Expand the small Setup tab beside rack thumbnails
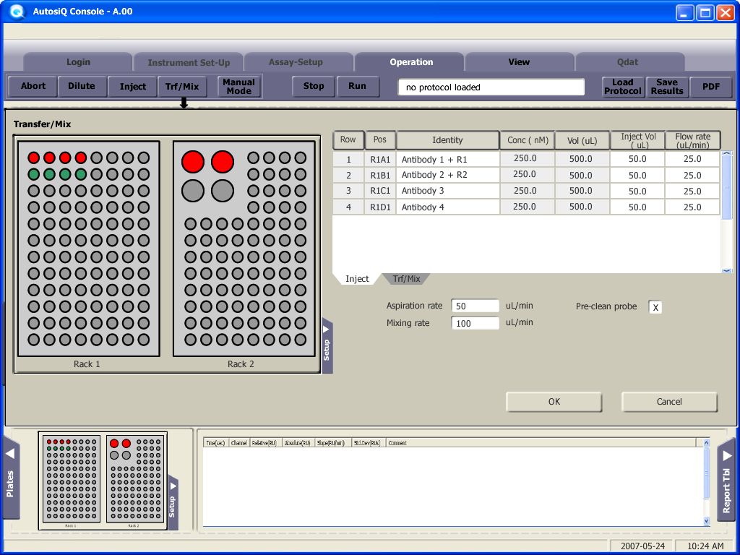The width and height of the screenshot is (740, 555). point(173,502)
